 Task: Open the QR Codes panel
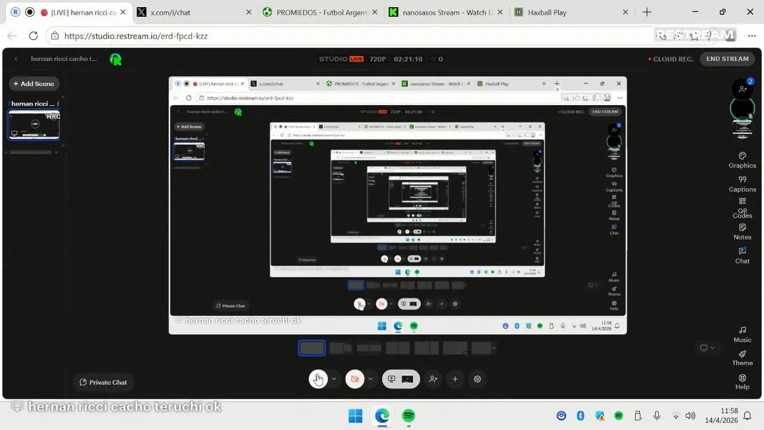point(742,208)
